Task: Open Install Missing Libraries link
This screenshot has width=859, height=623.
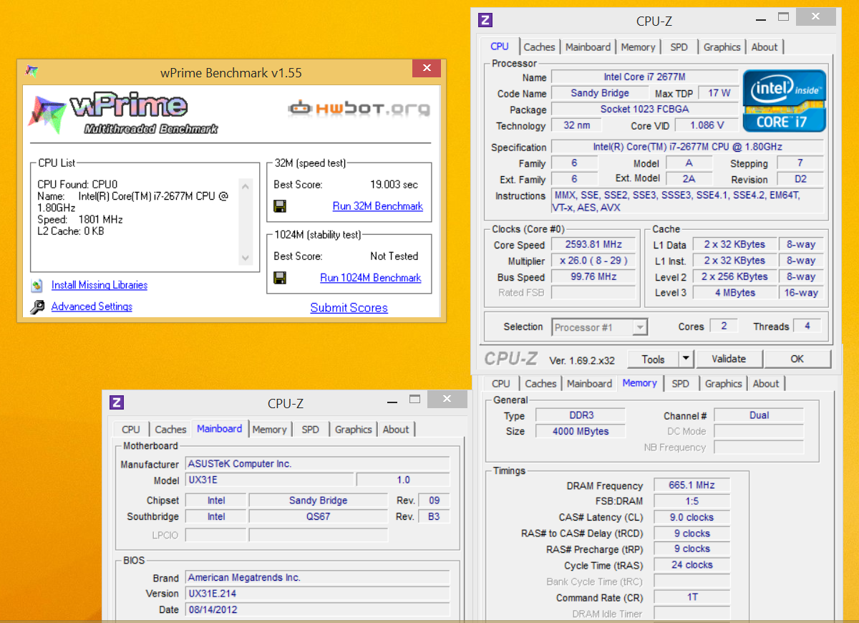Action: click(x=100, y=285)
